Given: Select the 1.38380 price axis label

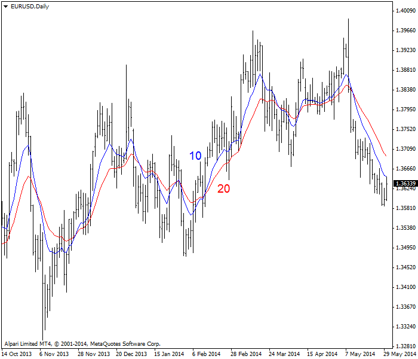Looking at the screenshot, I should point(405,90).
